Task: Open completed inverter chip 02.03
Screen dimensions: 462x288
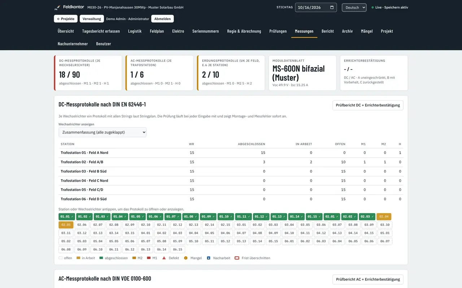Action: tap(367, 216)
